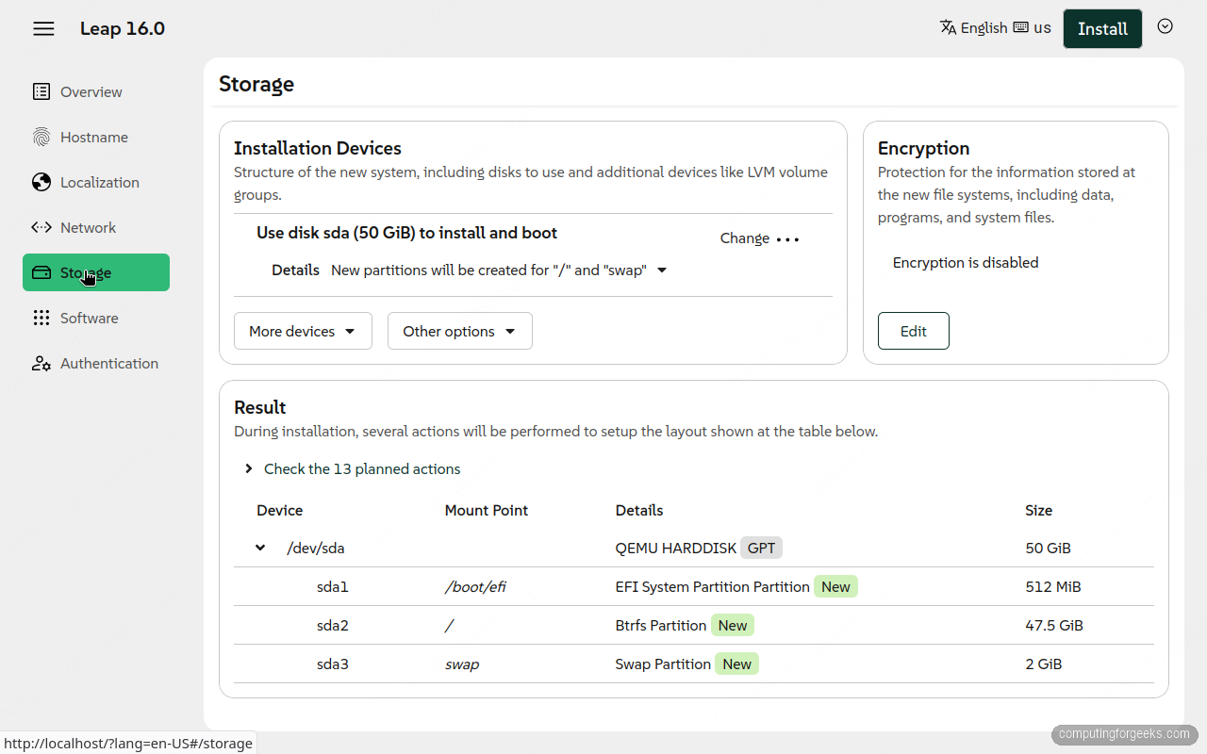Screen dimensions: 1207x754
Task: Click the English us language selector
Action: click(995, 27)
